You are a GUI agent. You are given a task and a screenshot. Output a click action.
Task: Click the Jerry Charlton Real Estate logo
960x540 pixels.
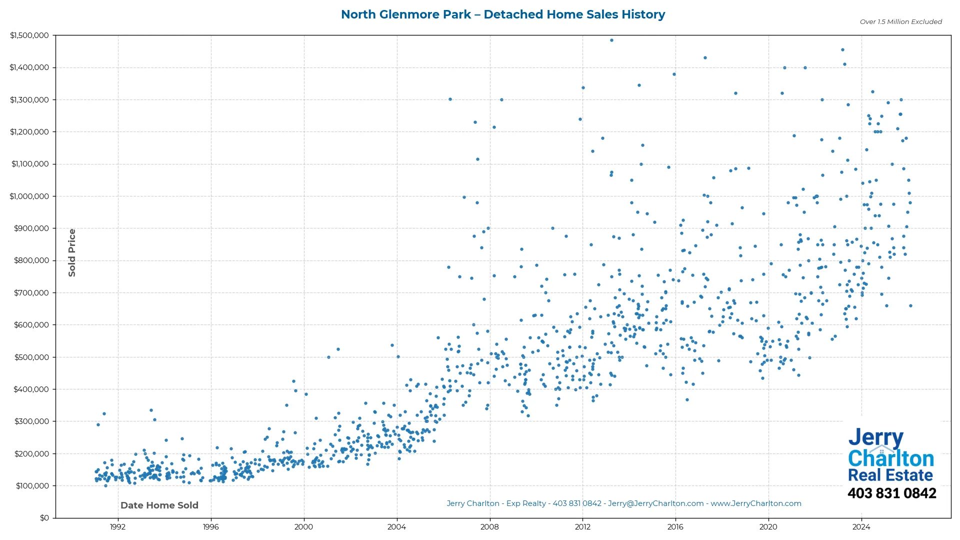point(891,455)
